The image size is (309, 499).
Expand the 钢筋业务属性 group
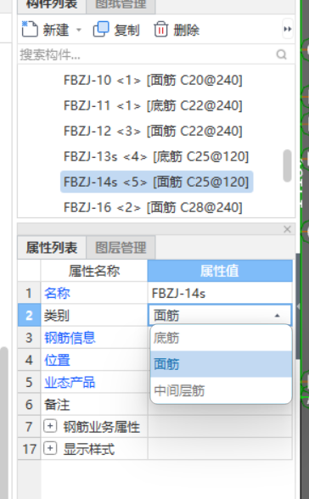[x=50, y=426]
